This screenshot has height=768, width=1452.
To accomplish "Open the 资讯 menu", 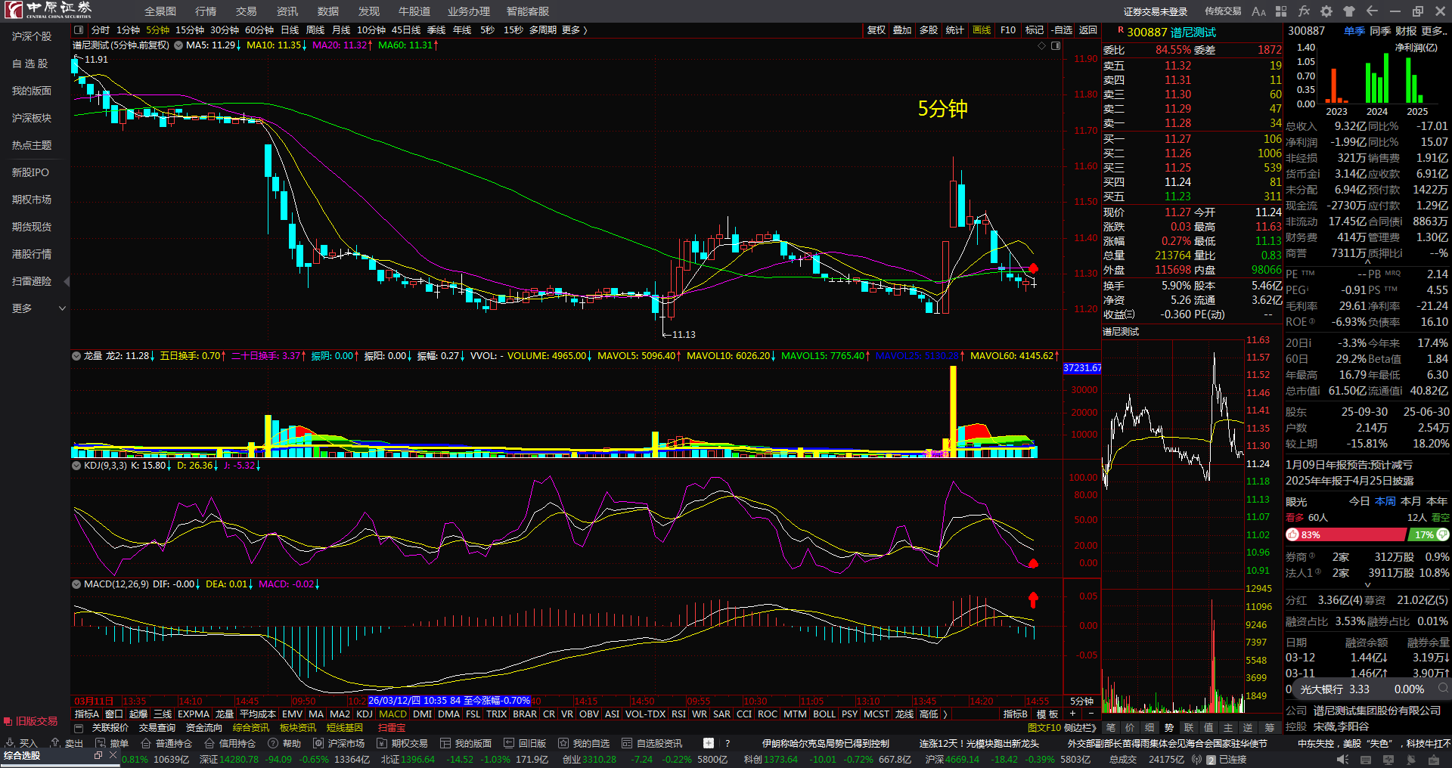I will (287, 11).
